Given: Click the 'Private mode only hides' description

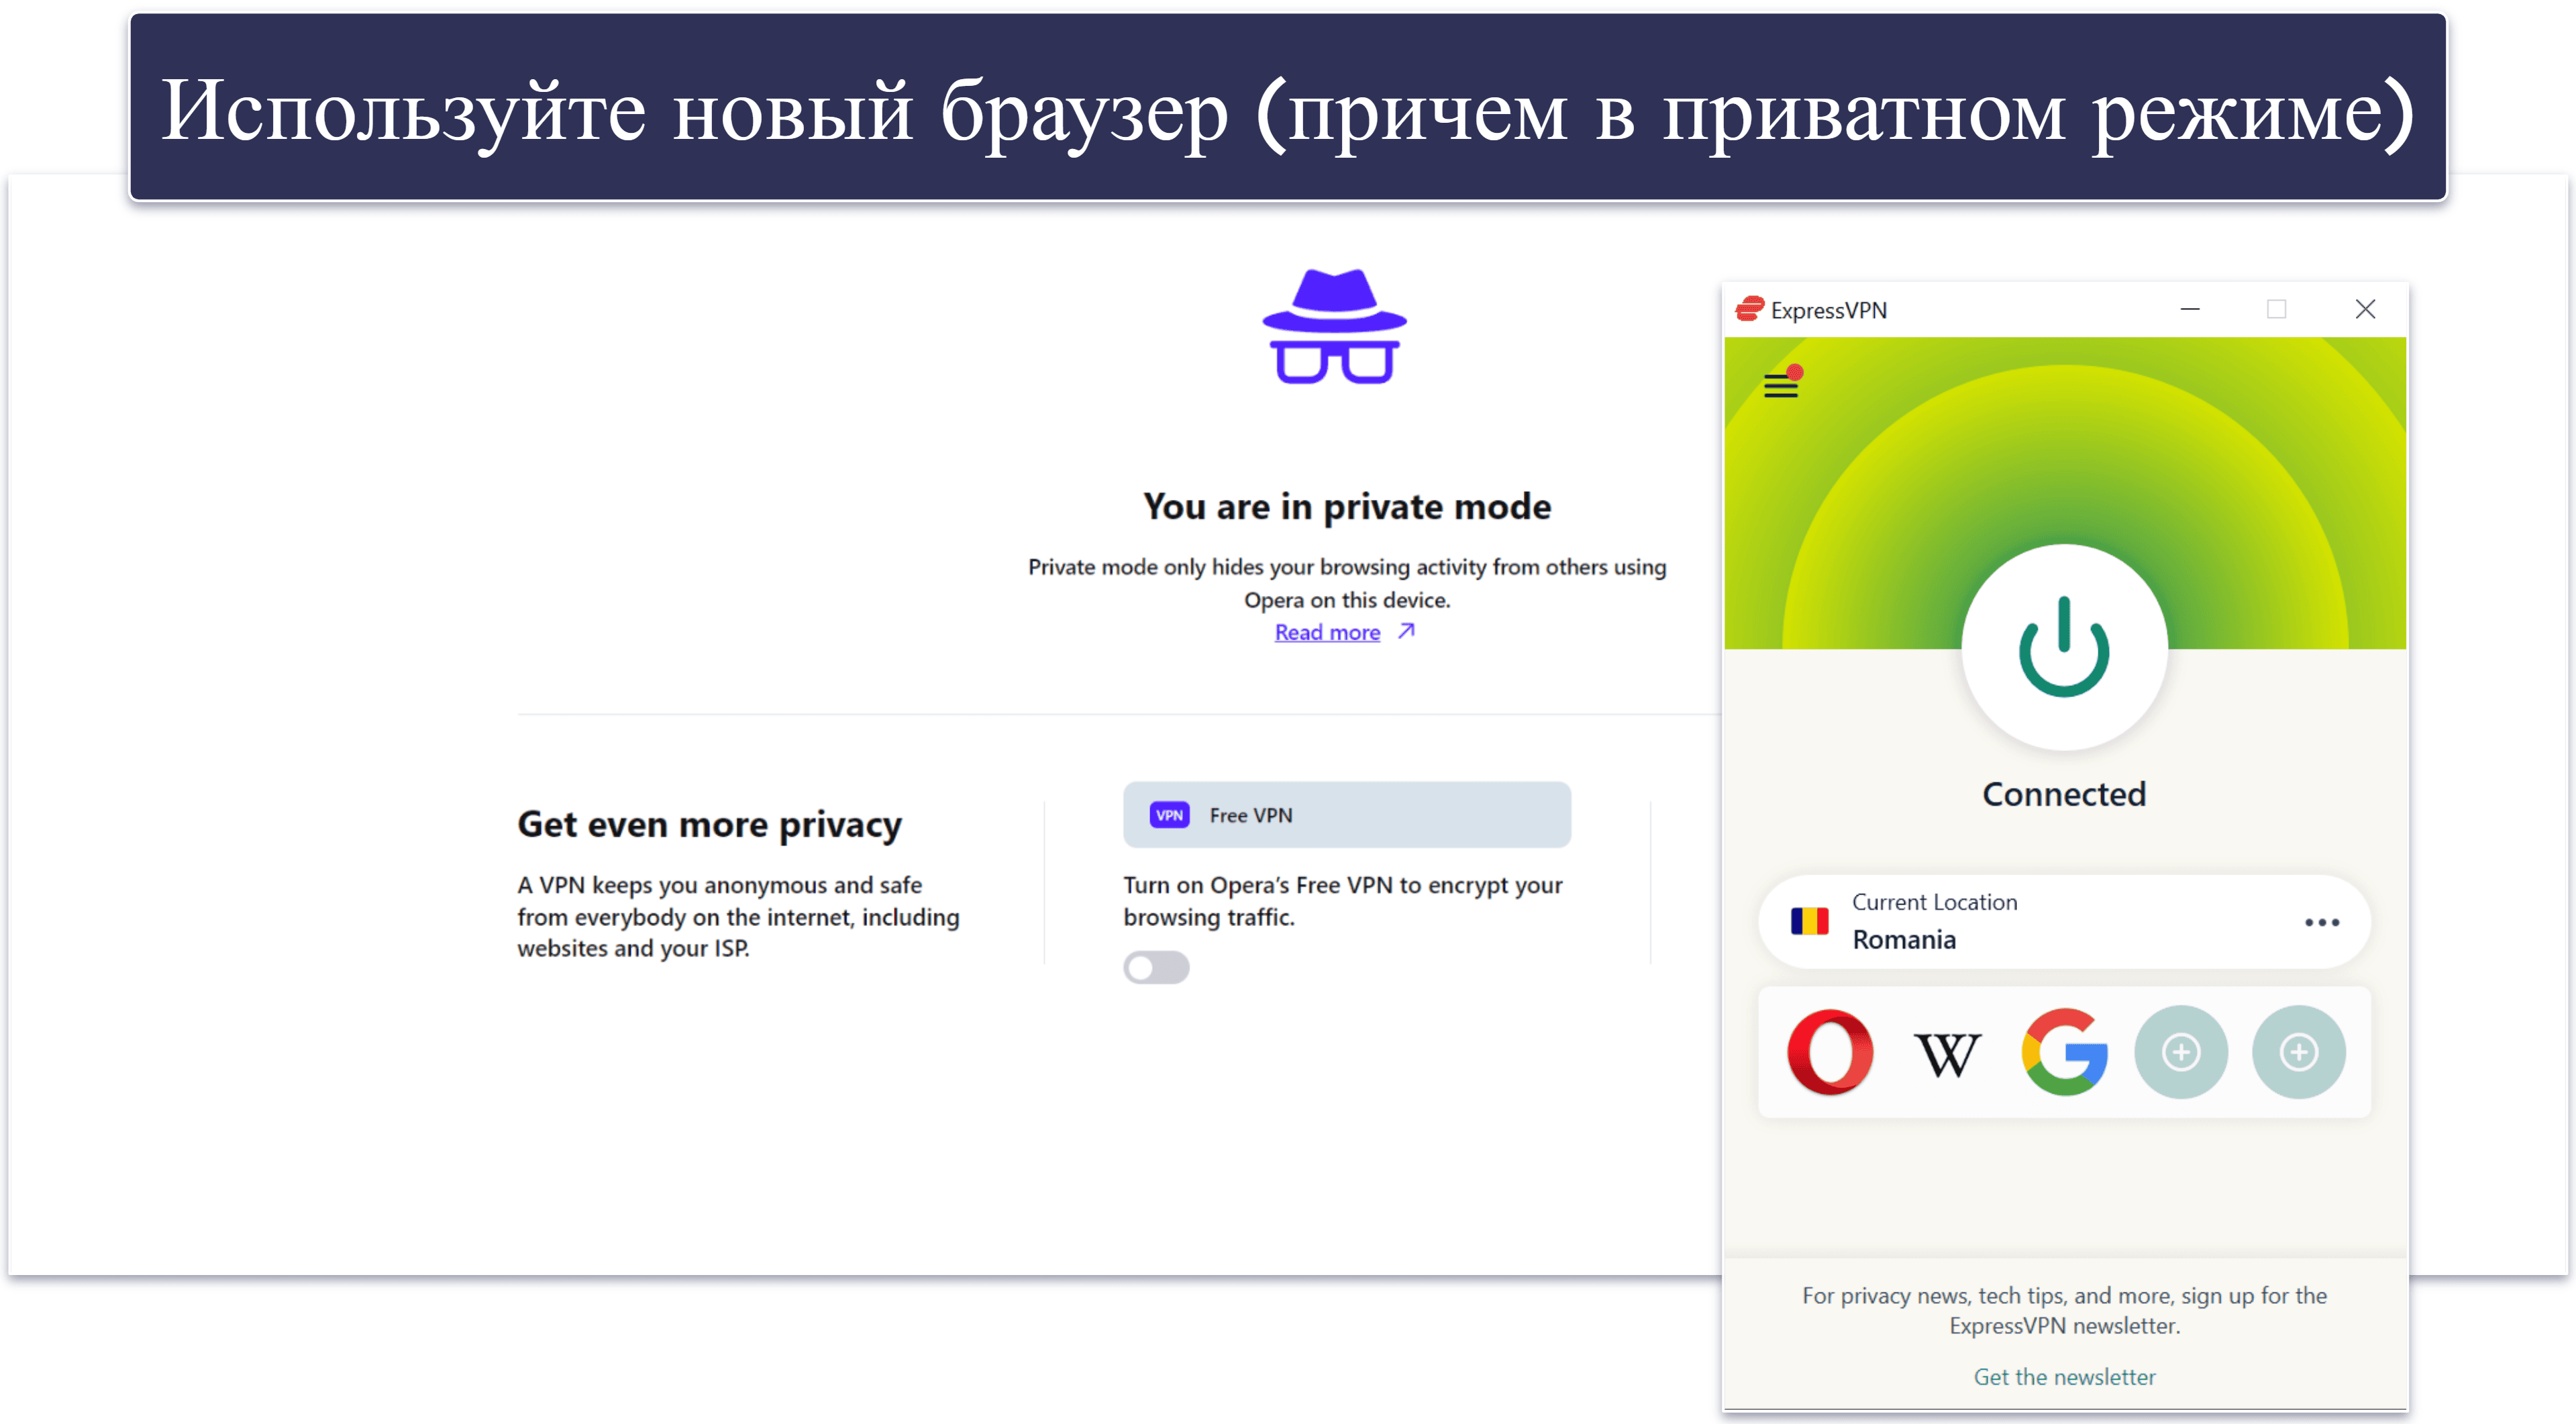Looking at the screenshot, I should tap(1347, 583).
